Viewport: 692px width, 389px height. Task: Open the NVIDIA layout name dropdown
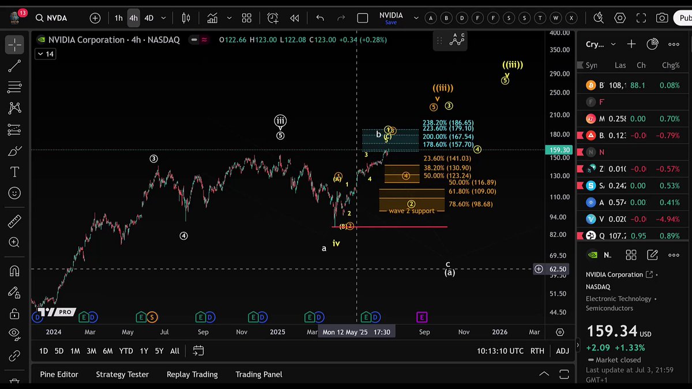tap(416, 18)
